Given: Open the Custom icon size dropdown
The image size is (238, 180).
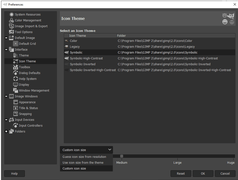Looking at the screenshot, I should click(x=86, y=150).
